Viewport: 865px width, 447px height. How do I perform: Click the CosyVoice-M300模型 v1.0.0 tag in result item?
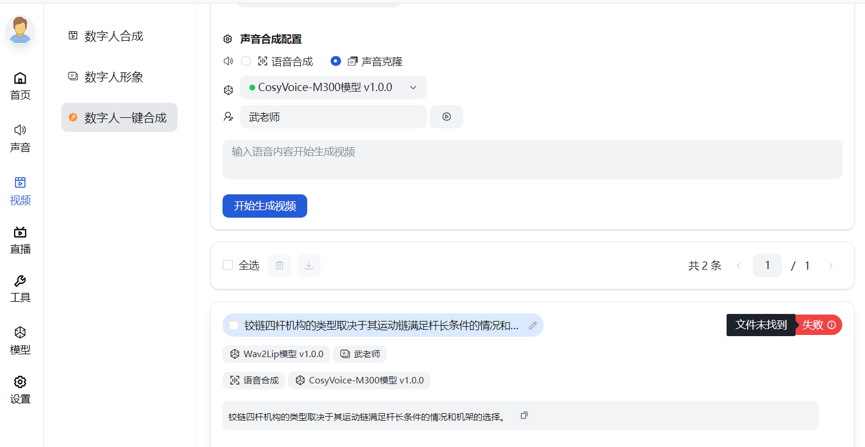pos(359,380)
